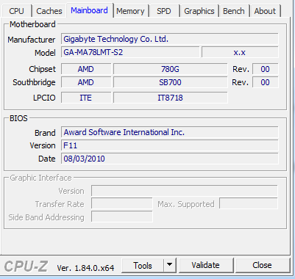Select the LPCIO value IT8718

(x=170, y=98)
